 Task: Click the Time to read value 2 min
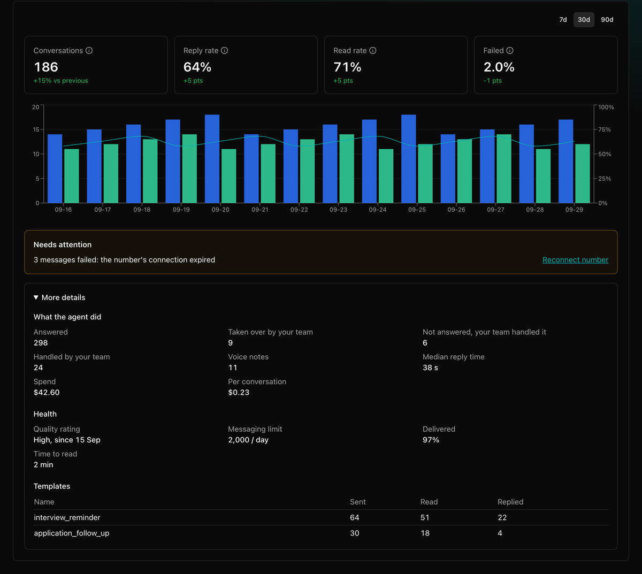tap(43, 464)
